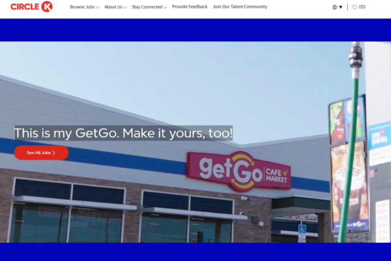Viewport: 391px width, 261px height.
Task: Expand the About Us chevron
Action: 125,8
